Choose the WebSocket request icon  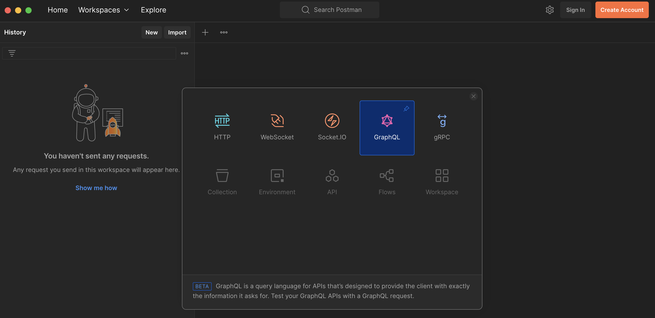click(277, 121)
